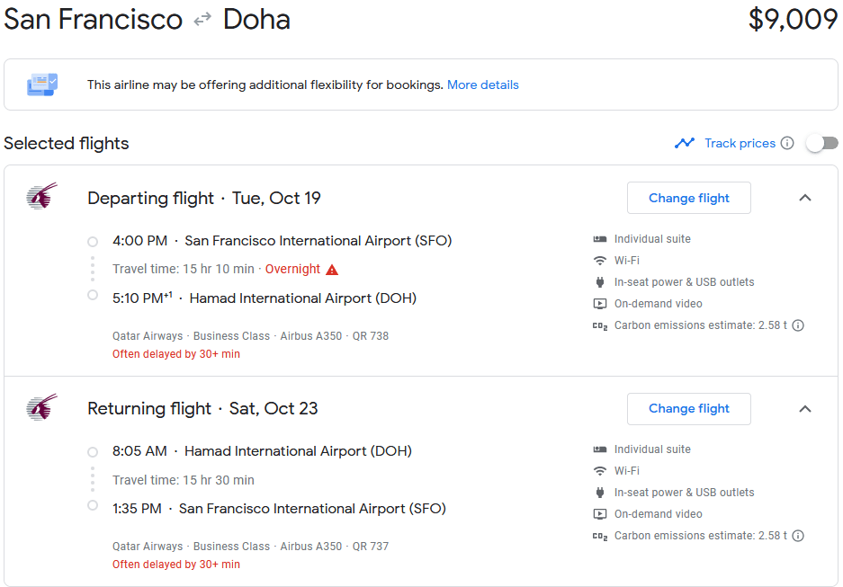
Task: Open carbon emissions estimate info tooltip
Action: (797, 325)
